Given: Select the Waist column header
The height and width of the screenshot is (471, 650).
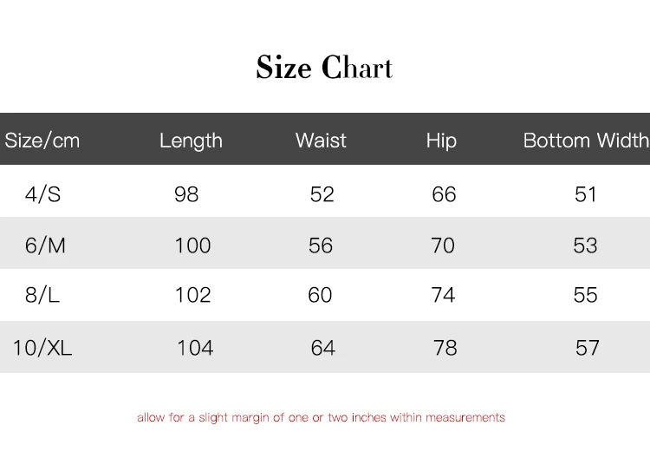Looking at the screenshot, I should (x=321, y=141).
